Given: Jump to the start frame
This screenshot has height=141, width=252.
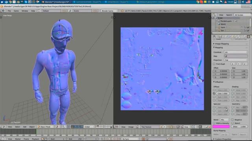Looking at the screenshot, I should pyautogui.click(x=103, y=139).
